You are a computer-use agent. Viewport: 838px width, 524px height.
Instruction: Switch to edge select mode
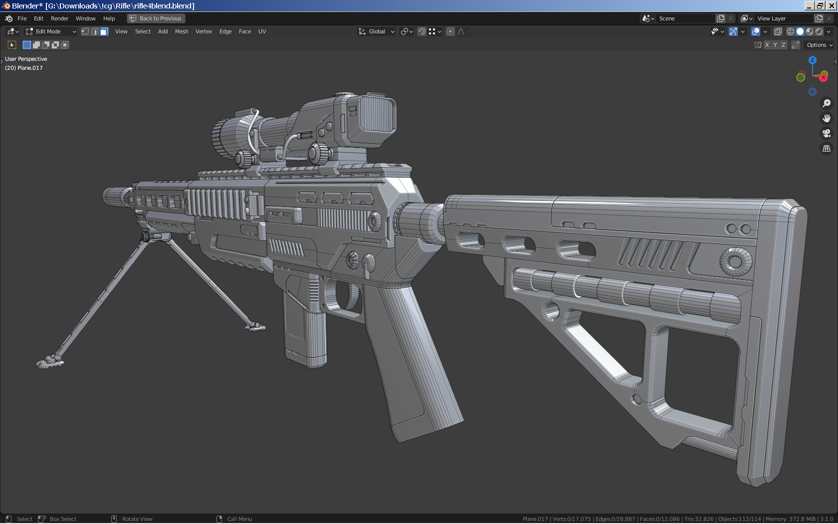point(94,31)
